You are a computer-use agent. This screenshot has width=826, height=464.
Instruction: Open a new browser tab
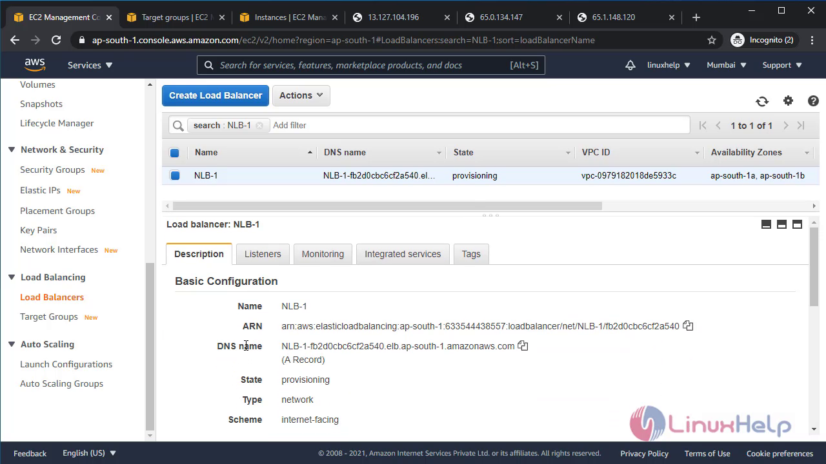[696, 17]
